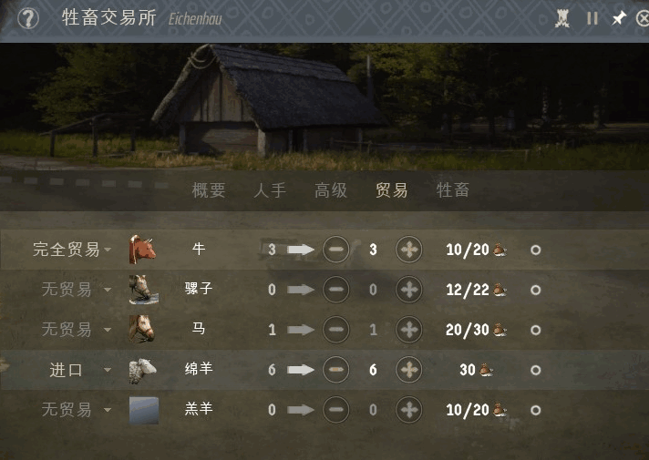Open the 高级 tab

[331, 190]
